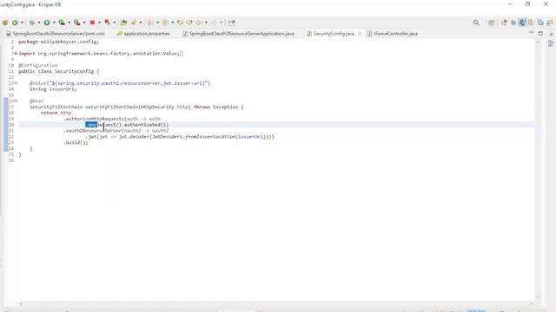This screenshot has height=312, width=556.
Task: Click 'JwtDecoders.fromIssuerLocation' in line 22
Action: point(194,137)
